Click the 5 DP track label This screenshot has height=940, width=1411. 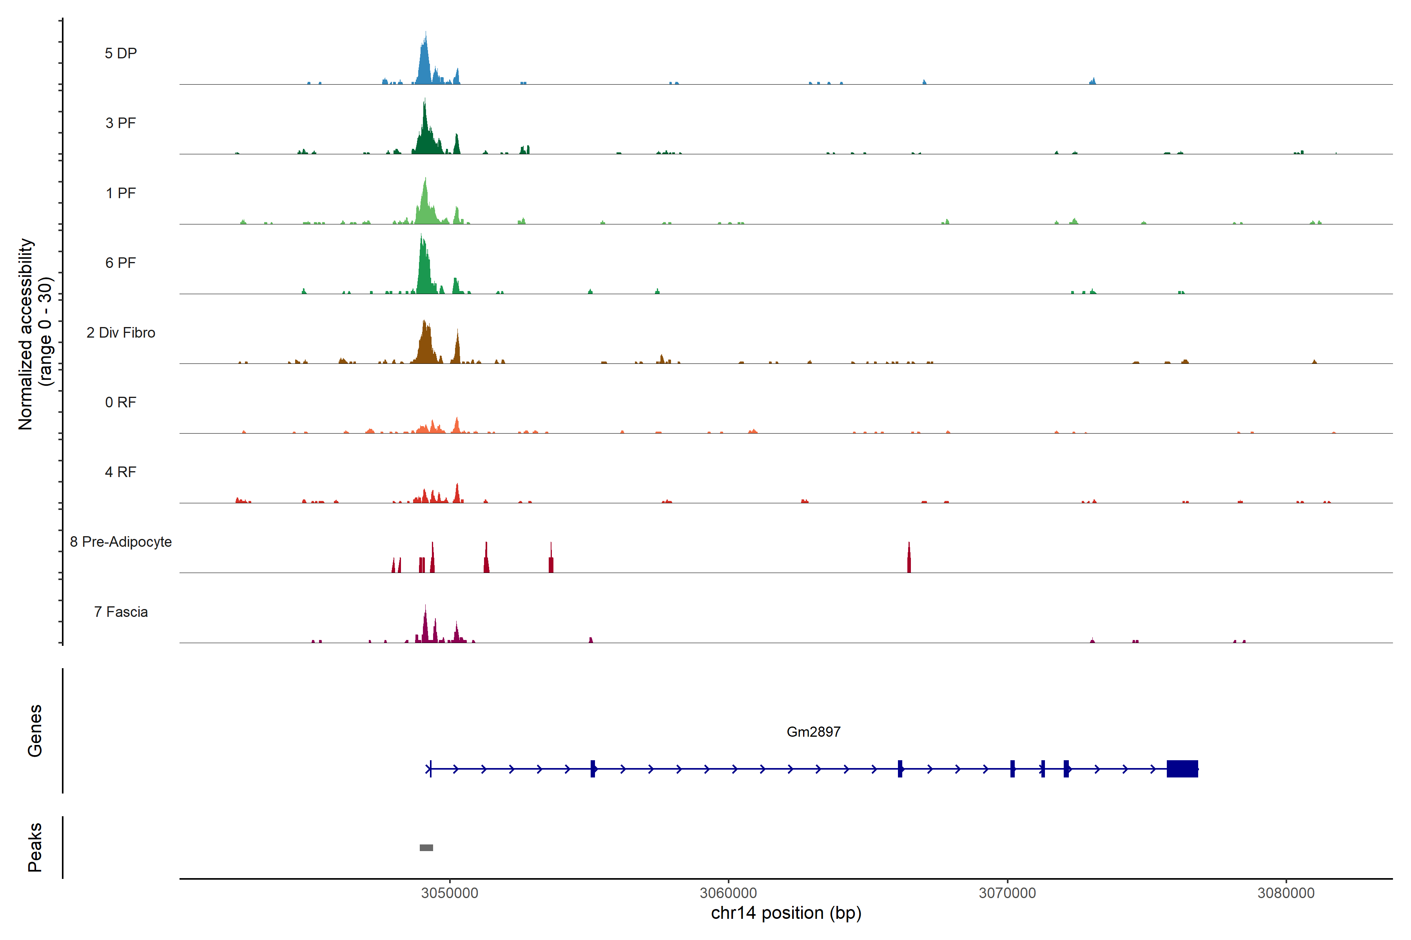click(121, 53)
